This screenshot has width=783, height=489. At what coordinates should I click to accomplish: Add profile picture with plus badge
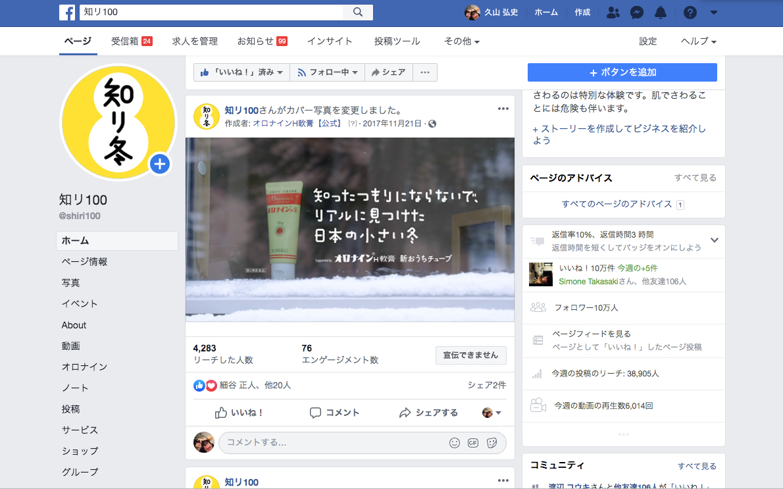coord(160,164)
